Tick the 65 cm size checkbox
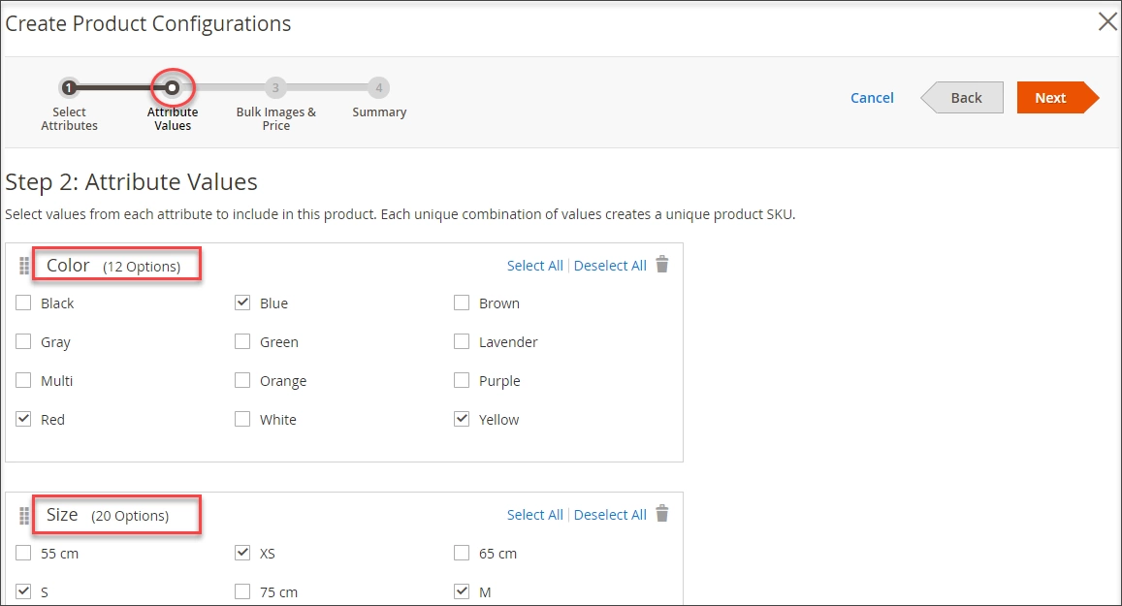This screenshot has height=606, width=1122. click(x=462, y=553)
